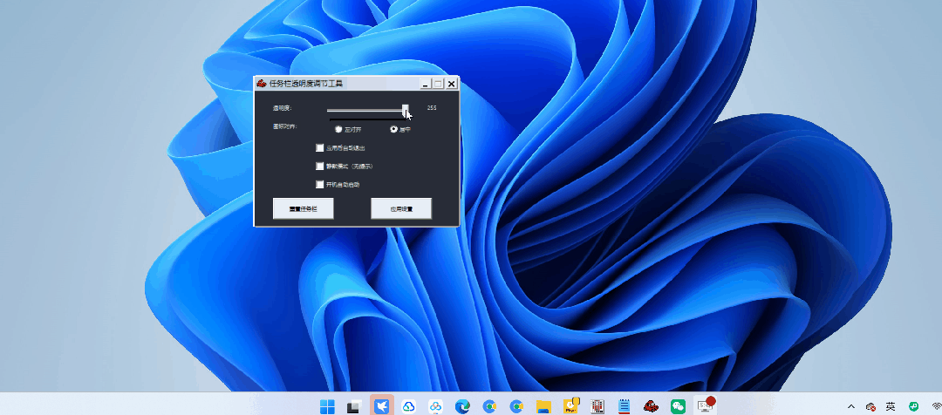The image size is (942, 415).
Task: Open WeChat from the taskbar
Action: [679, 406]
